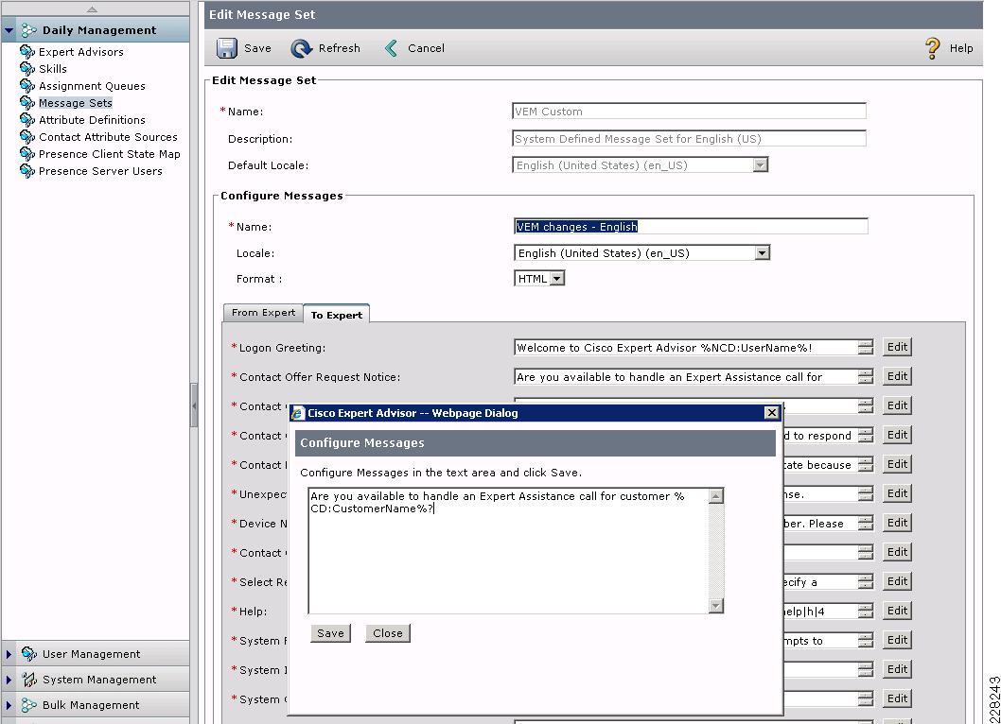Click Edit button in the Device row
This screenshot has width=1001, height=724.
coord(897,523)
